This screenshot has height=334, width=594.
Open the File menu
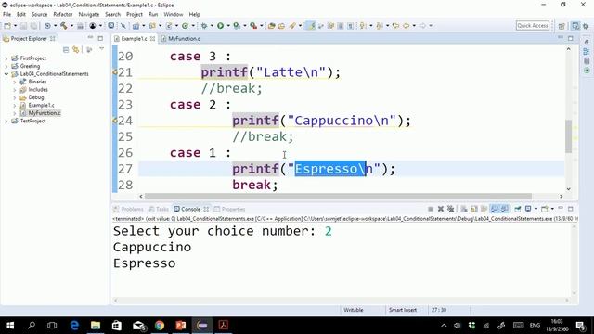(x=6, y=15)
